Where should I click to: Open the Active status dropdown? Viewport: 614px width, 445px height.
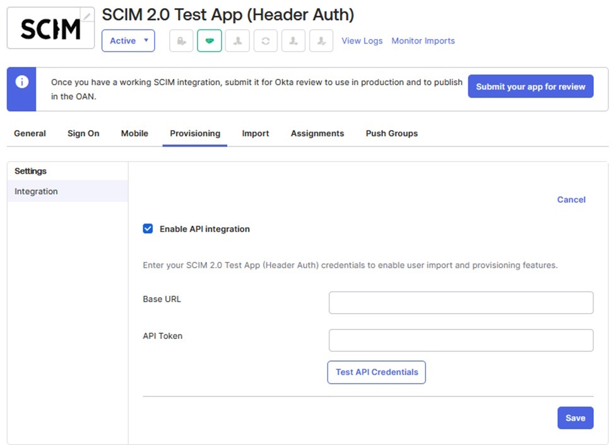coord(128,40)
